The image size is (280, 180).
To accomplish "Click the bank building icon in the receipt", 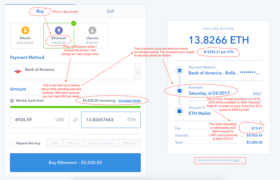I will pyautogui.click(x=180, y=71).
